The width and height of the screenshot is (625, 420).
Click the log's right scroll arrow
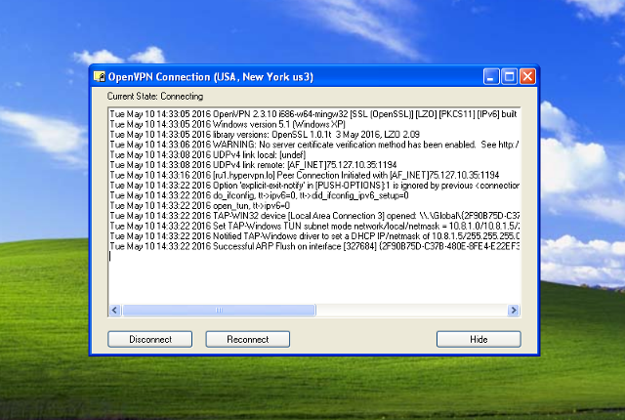point(514,310)
